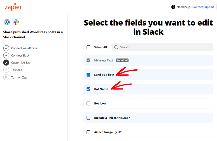
Task: Click the WordPress app icon
Action: tap(7, 22)
